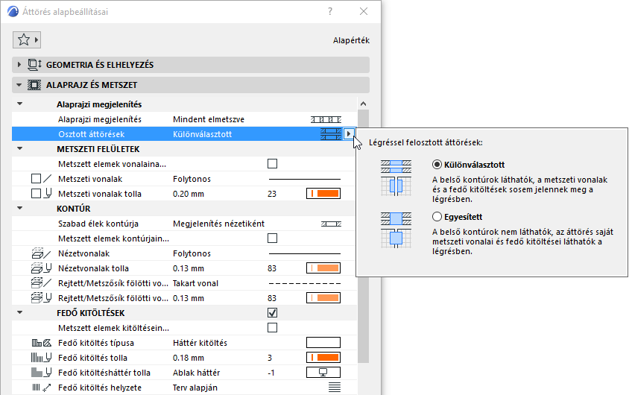Uncheck the Fedő kitöltések checkbox
629x395 pixels.
[272, 313]
